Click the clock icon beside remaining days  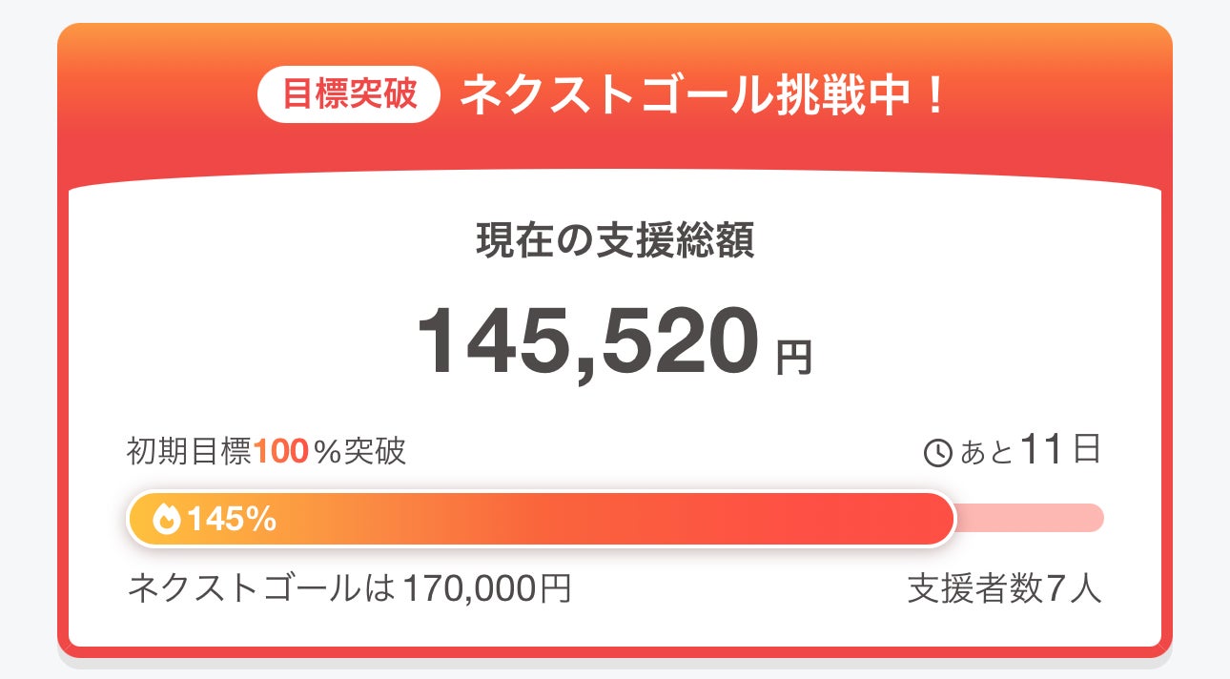pos(938,453)
